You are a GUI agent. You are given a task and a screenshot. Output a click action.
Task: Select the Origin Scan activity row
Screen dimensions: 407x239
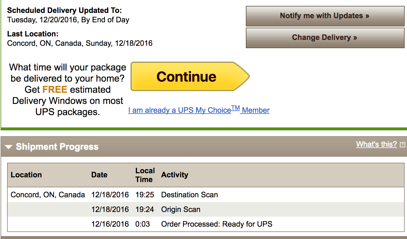pos(206,209)
